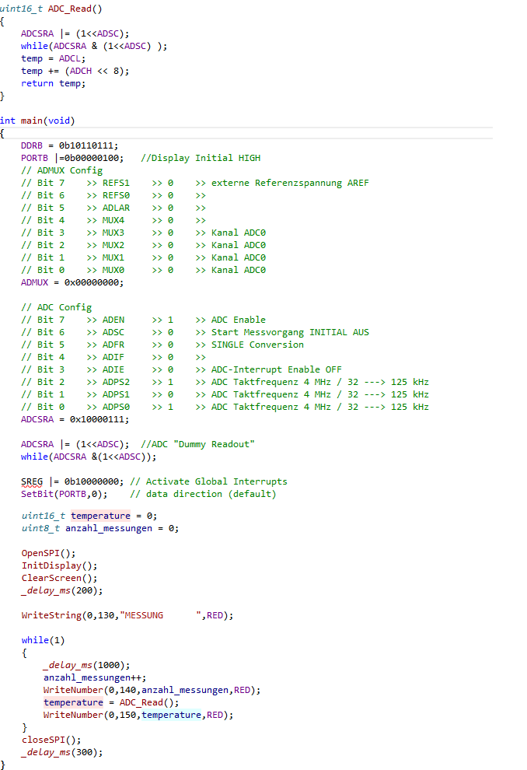
Task: Click the '//ADC "Dummy Readout"' comment
Action: [x=197, y=444]
